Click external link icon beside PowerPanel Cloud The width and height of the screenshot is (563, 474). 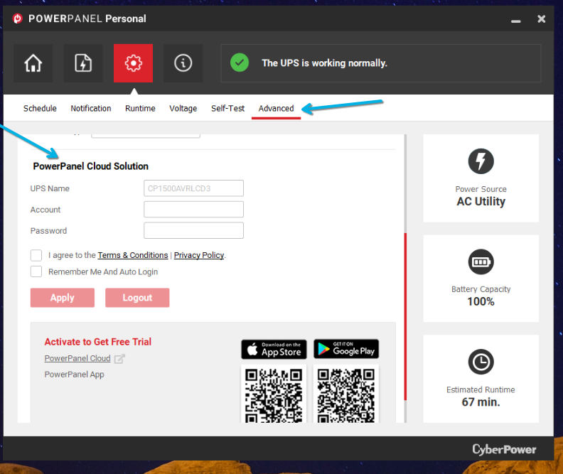pos(119,358)
